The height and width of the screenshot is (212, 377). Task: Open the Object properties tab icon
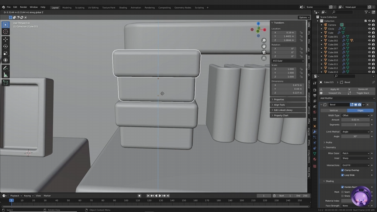coord(315,126)
